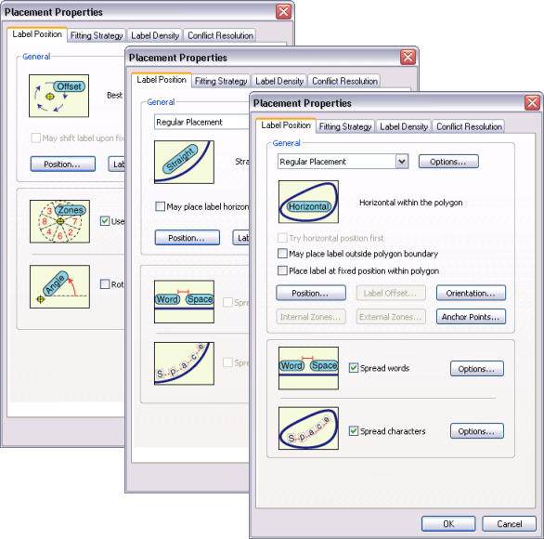Viewport: 544px width, 539px height.
Task: Click the curved Space characters illustration in middle window
Action: click(x=184, y=363)
